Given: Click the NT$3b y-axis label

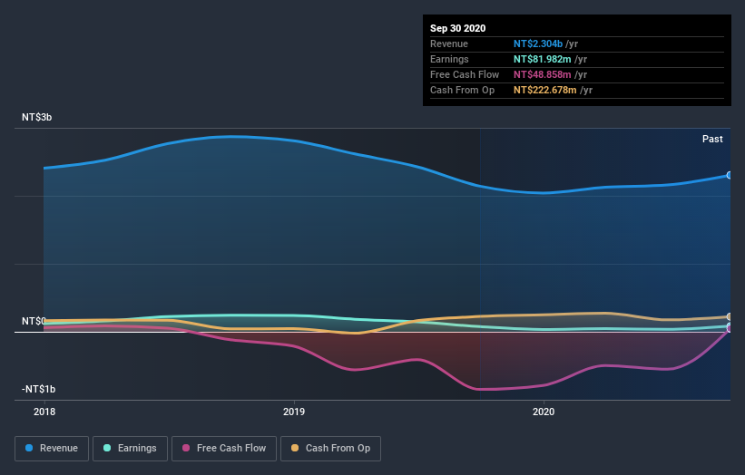Looking at the screenshot, I should click(x=36, y=117).
